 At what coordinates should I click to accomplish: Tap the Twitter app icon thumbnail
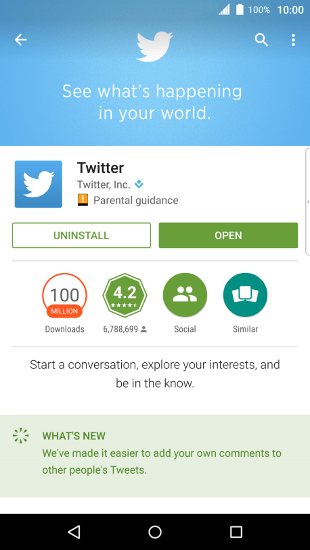[39, 184]
